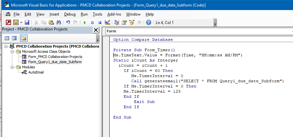Select the AutoEmail module
Screen dimensions: 293x137
click(36, 72)
